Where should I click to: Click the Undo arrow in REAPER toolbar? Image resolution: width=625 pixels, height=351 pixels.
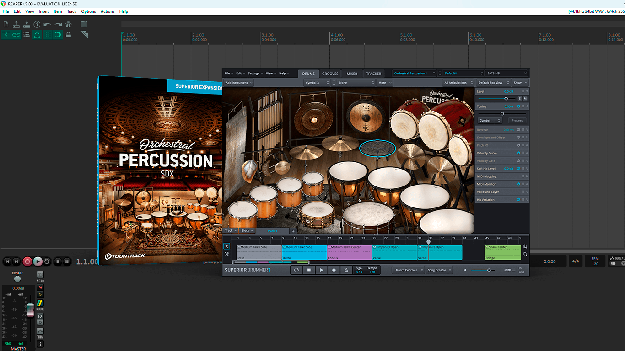[x=48, y=24]
